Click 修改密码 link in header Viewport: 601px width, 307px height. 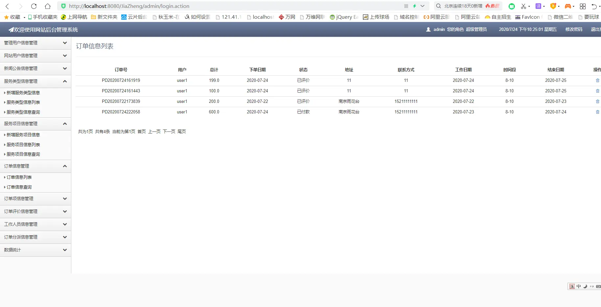[x=574, y=30]
